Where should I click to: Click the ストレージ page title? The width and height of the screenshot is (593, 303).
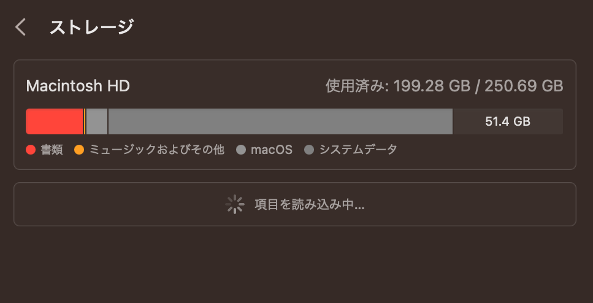coord(91,27)
